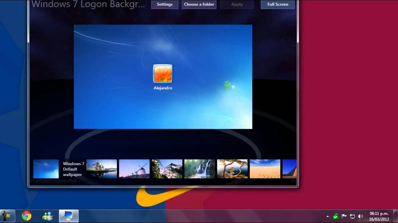This screenshot has width=398, height=223.
Task: Open the volume speaker tray icon
Action: click(360, 216)
